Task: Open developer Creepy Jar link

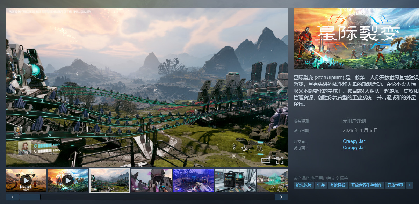Action: click(x=354, y=141)
